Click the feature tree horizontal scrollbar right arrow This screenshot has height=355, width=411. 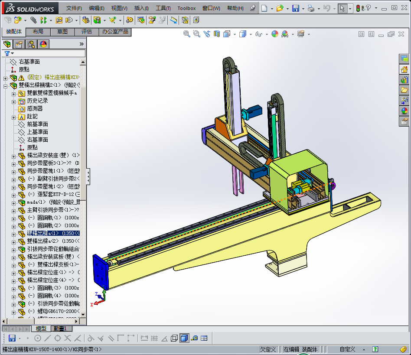coord(77,321)
